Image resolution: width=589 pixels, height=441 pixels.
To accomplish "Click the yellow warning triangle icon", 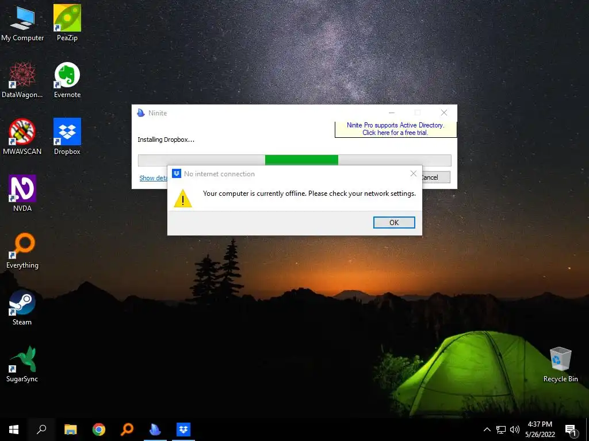I will tap(183, 198).
